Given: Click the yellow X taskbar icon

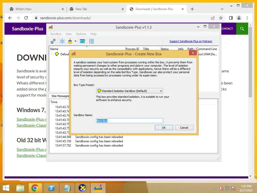Looking at the screenshot, I should click(x=82, y=188).
